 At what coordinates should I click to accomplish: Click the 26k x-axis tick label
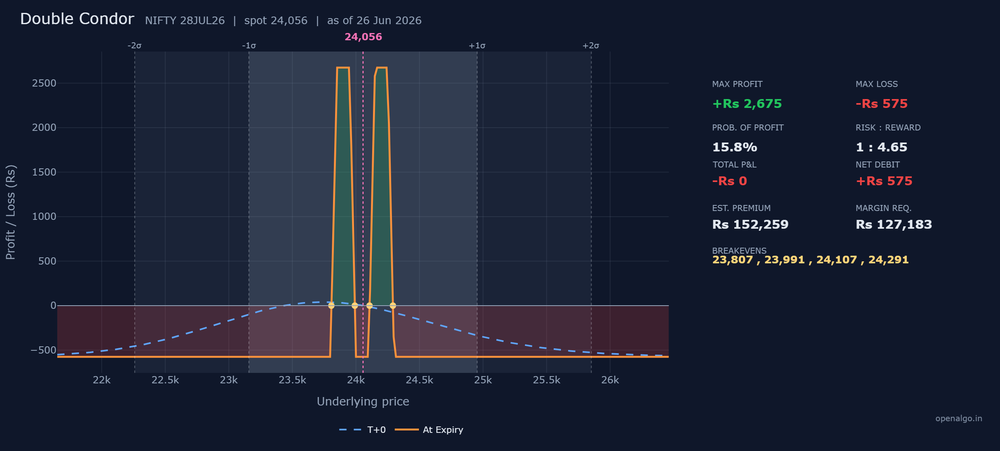610,380
